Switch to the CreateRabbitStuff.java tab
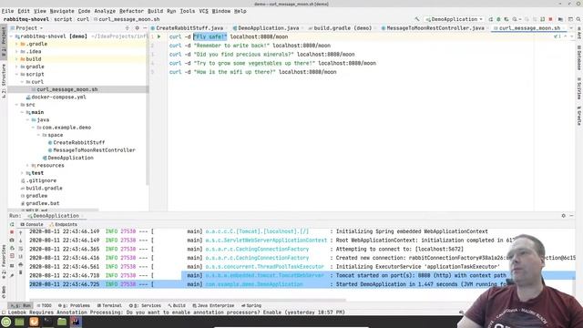583x328 pixels. point(189,28)
